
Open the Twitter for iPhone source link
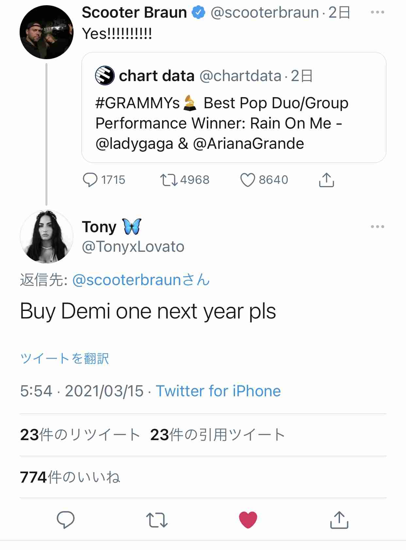(218, 391)
